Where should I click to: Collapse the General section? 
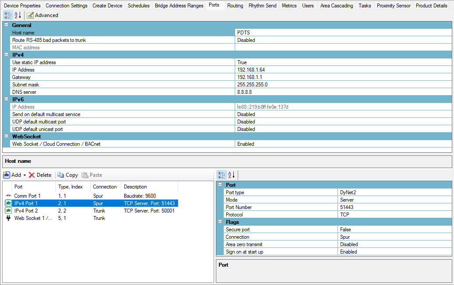coord(6,25)
